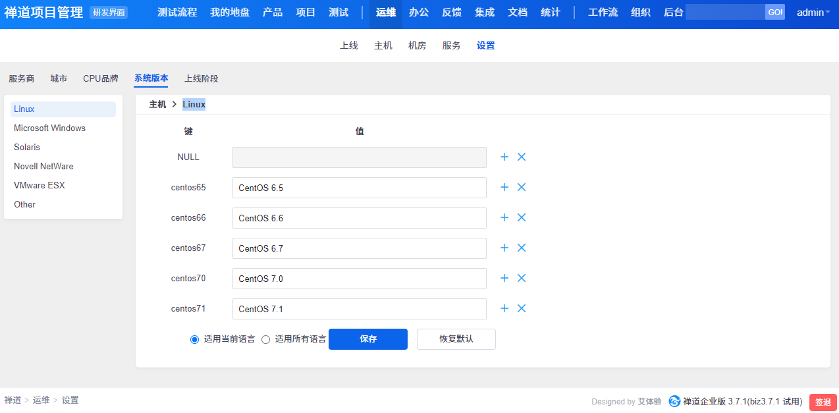Add a row after centos67

click(x=504, y=248)
